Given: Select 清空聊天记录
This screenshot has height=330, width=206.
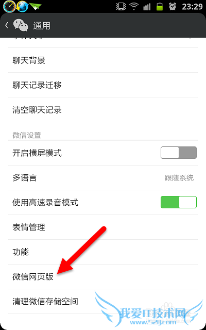Looking at the screenshot, I should click(x=103, y=110).
